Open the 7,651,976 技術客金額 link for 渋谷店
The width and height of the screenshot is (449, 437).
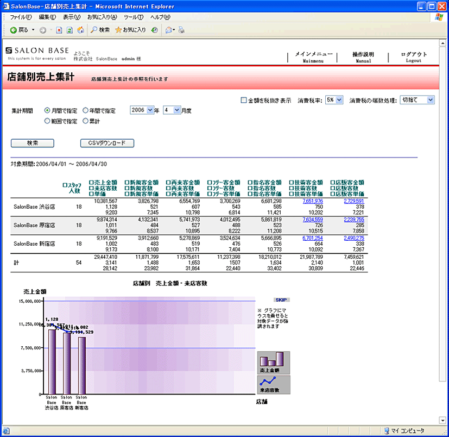point(313,201)
